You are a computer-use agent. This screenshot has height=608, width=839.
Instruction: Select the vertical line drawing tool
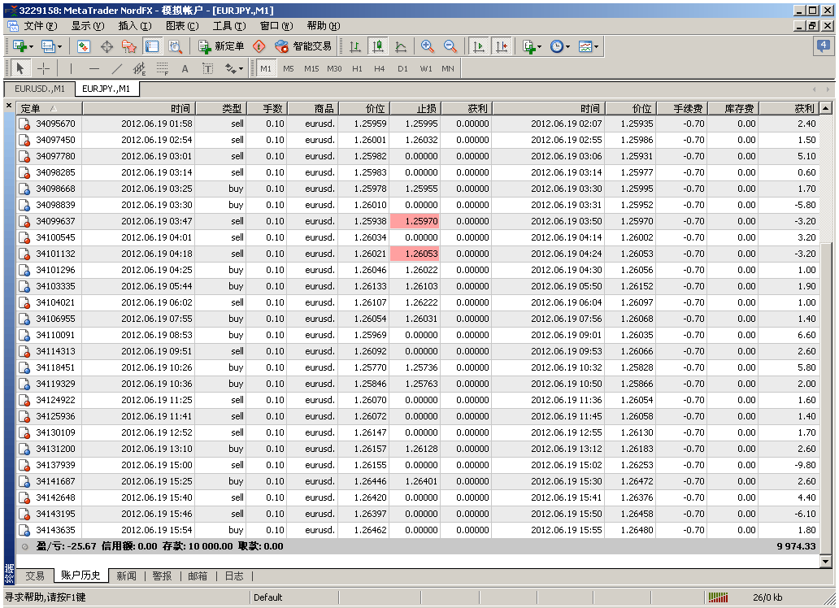click(x=71, y=69)
